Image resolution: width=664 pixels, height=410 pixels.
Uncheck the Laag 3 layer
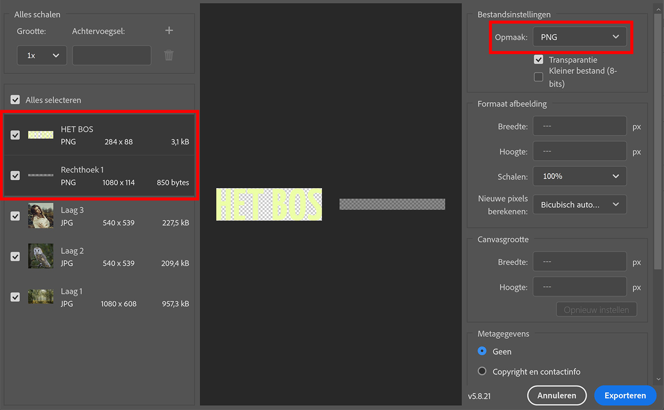pos(15,215)
